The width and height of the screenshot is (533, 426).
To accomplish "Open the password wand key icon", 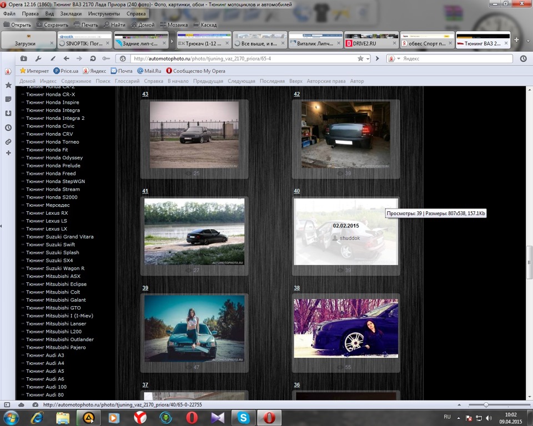I will (106, 58).
